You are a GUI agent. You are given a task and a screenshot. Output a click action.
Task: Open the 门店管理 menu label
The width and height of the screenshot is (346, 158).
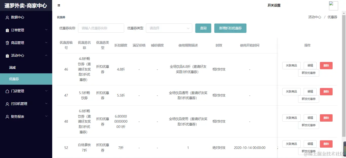point(17,91)
